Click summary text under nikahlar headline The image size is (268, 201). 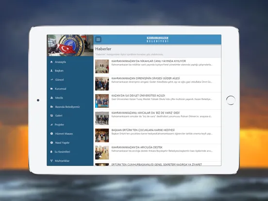click(x=162, y=65)
